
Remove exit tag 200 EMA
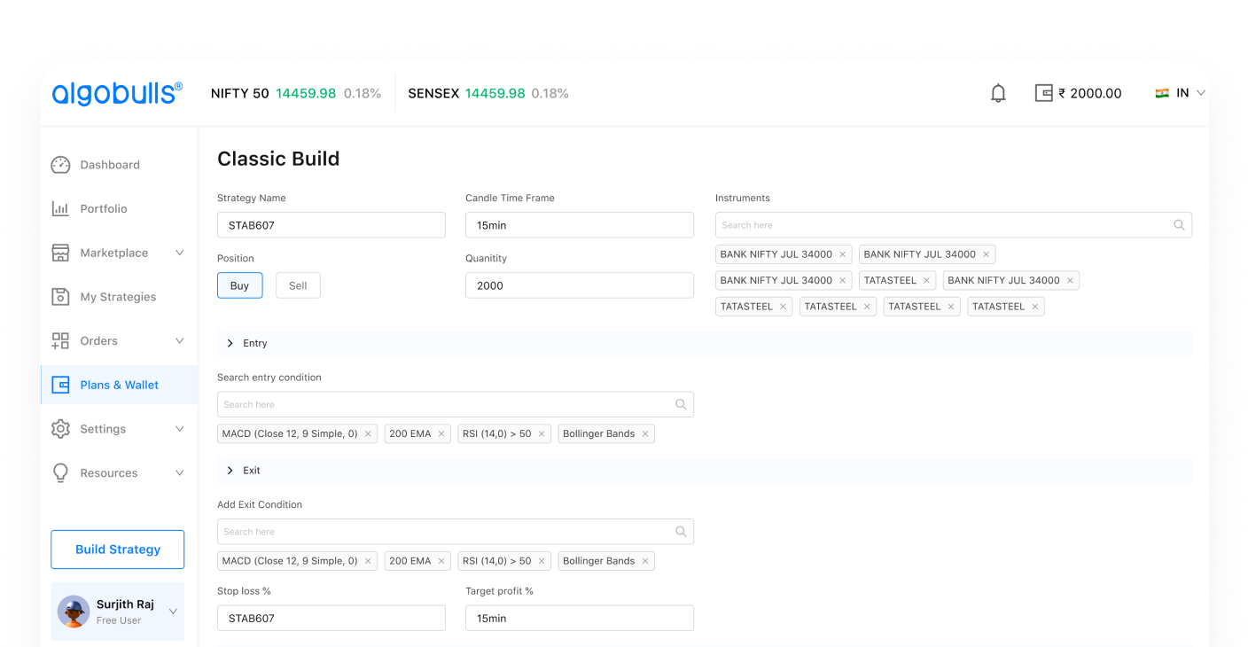(441, 561)
